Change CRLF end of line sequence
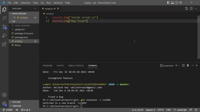The image size is (200, 112). tap(168, 110)
